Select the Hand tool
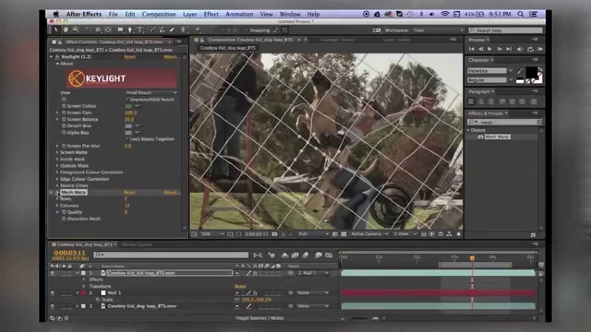Viewport: 591px width, 332px height. [66, 30]
